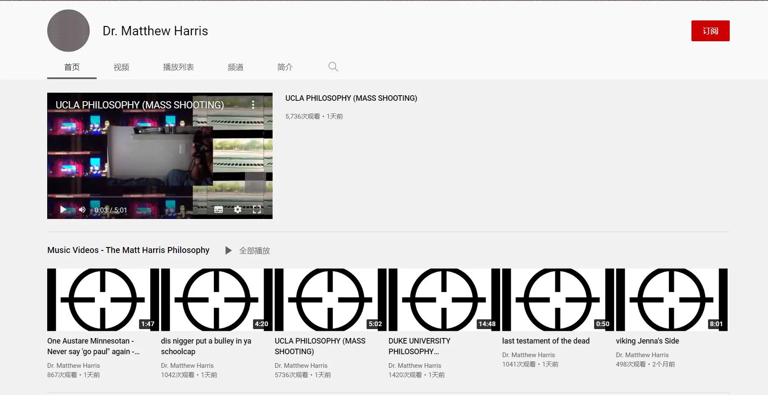The height and width of the screenshot is (395, 768).
Task: Open the 播放列表 tab
Action: coord(178,67)
